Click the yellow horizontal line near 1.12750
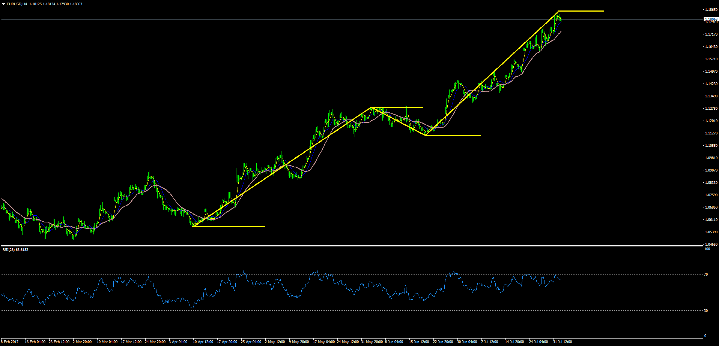 397,107
